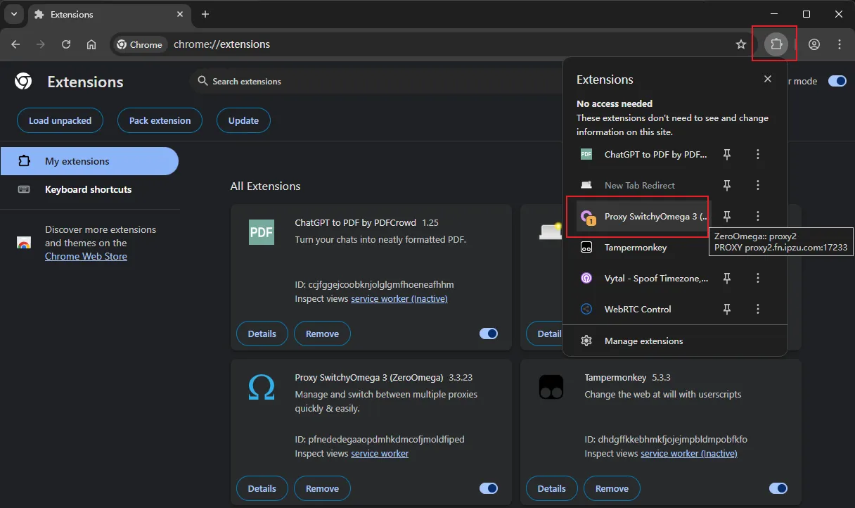The image size is (855, 508).
Task: Inspect Tampermonkey service worker link
Action: [x=689, y=454]
